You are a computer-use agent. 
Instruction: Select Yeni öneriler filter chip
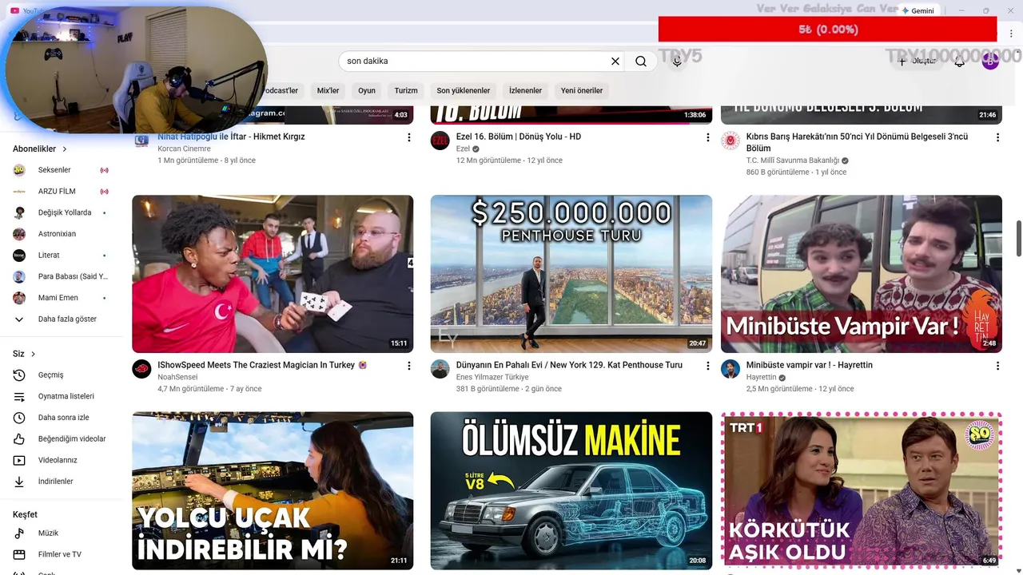(x=582, y=91)
